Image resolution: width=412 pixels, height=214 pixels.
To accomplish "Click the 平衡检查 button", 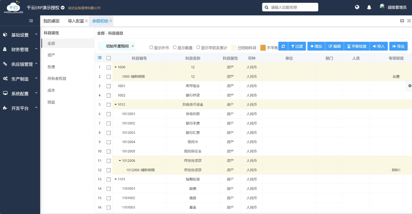I will [x=357, y=46].
